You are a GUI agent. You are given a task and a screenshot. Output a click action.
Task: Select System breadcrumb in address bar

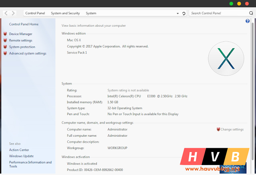click(x=91, y=13)
